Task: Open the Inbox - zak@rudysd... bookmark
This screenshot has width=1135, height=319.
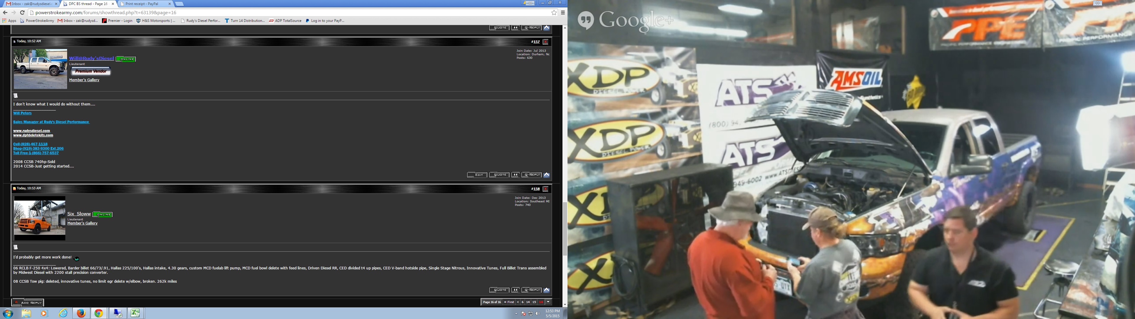Action: coord(78,21)
